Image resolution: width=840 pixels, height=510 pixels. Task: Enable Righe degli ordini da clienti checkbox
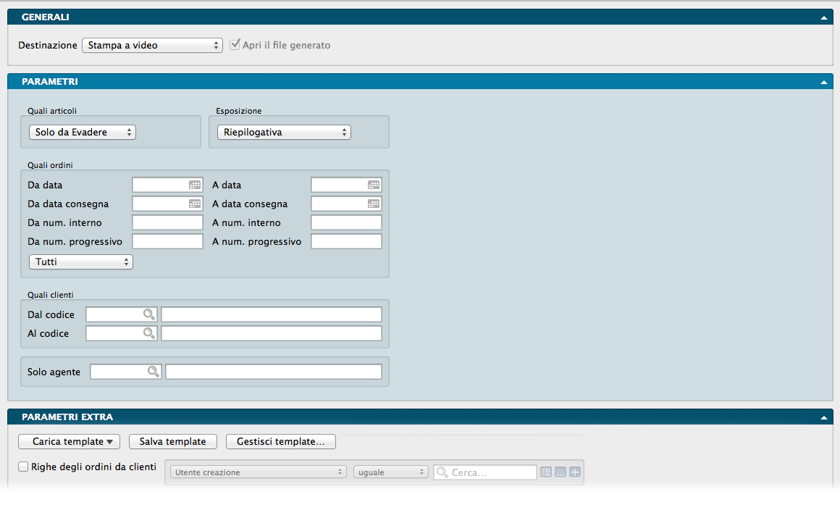[x=23, y=467]
